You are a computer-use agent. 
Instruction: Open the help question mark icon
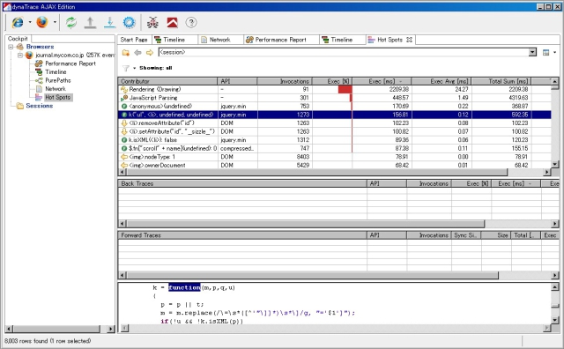[x=191, y=22]
